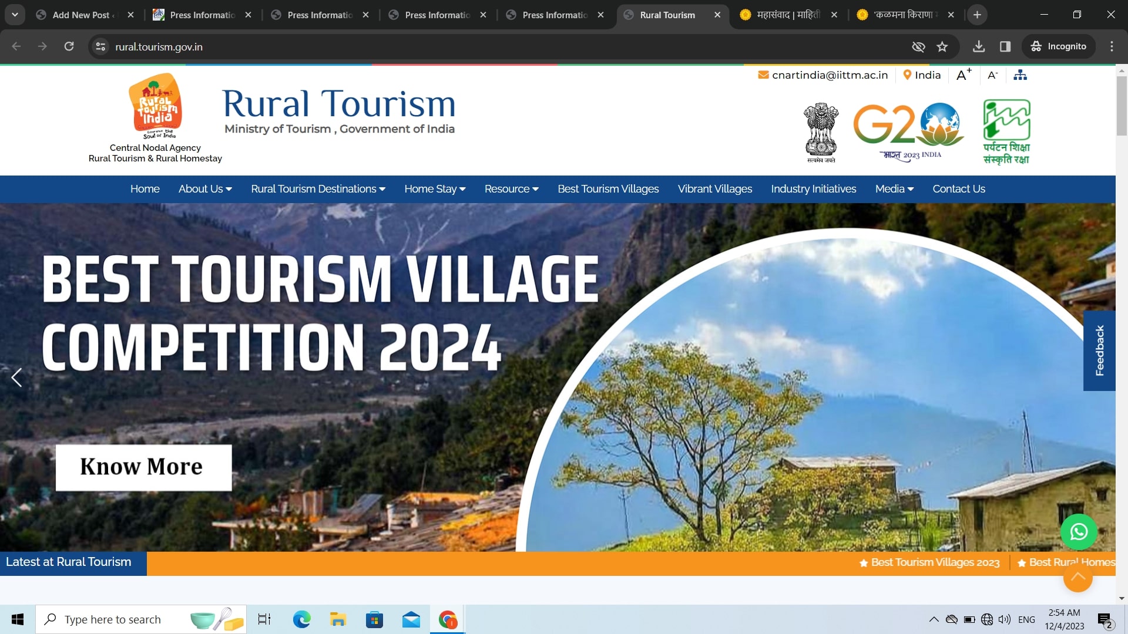
Task: Increase font size with A+ icon
Action: [x=963, y=75]
